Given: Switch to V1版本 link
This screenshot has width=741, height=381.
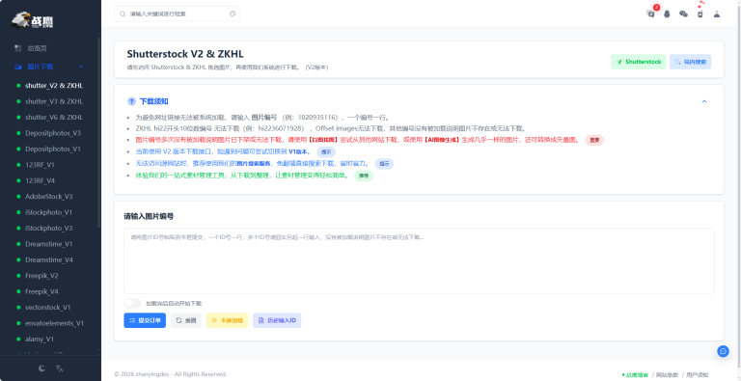Looking at the screenshot, I should (299, 151).
